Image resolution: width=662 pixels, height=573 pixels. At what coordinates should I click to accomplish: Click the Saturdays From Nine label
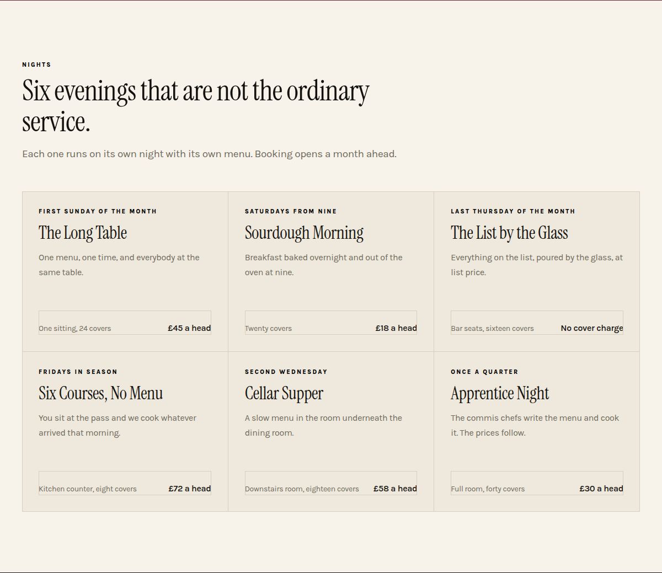click(x=291, y=211)
